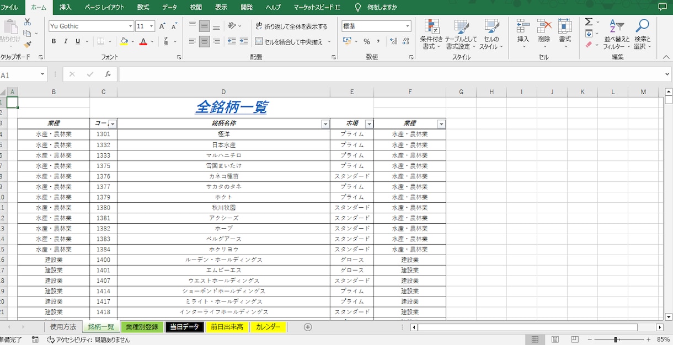
Task: Select the Format Painter brush icon
Action: coord(27,45)
